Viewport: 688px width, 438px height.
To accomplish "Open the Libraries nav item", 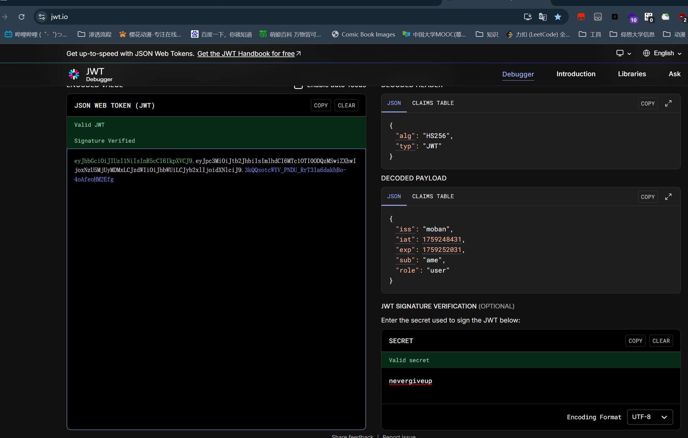I will [x=632, y=74].
